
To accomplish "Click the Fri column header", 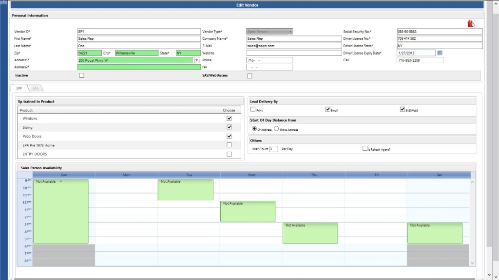I will [x=377, y=175].
